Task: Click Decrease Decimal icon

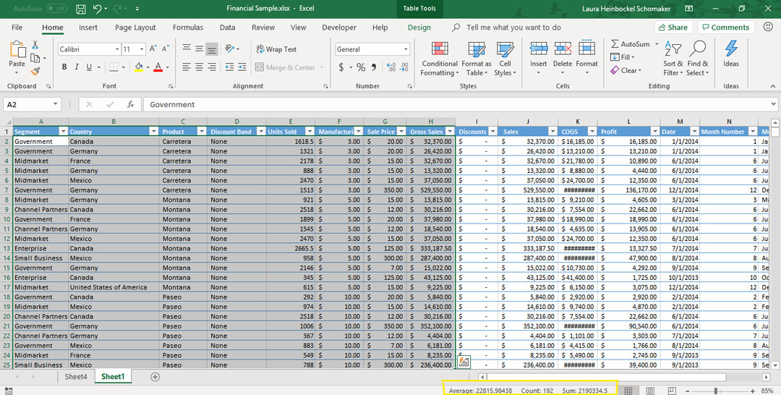Action: point(404,67)
